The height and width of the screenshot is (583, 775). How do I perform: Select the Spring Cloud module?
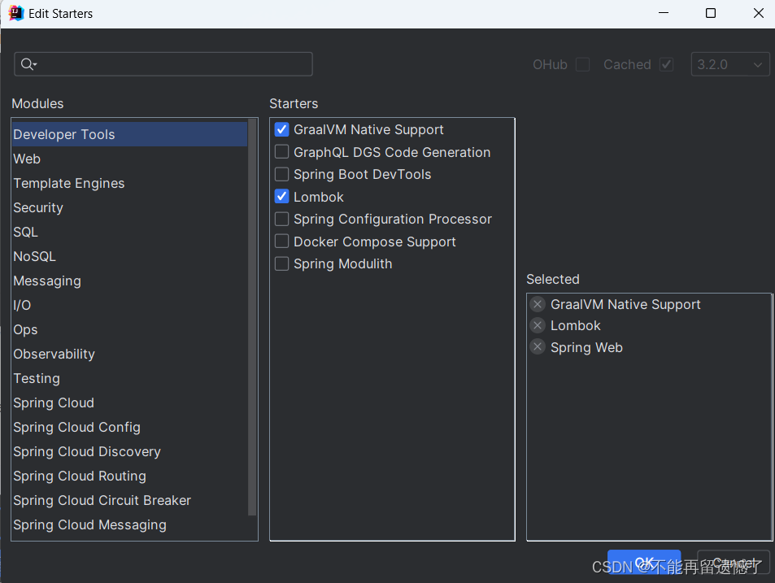(129, 402)
